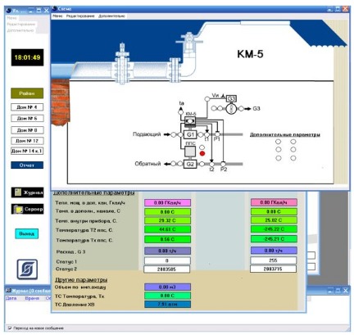The width and height of the screenshot is (354, 335).
Task: Click the КМ-5 device symbol in the diagram
Action: click(190, 120)
